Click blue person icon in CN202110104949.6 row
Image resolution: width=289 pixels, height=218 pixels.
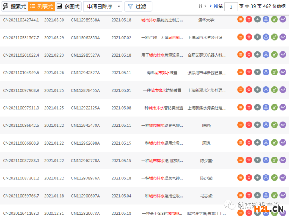tap(266, 72)
